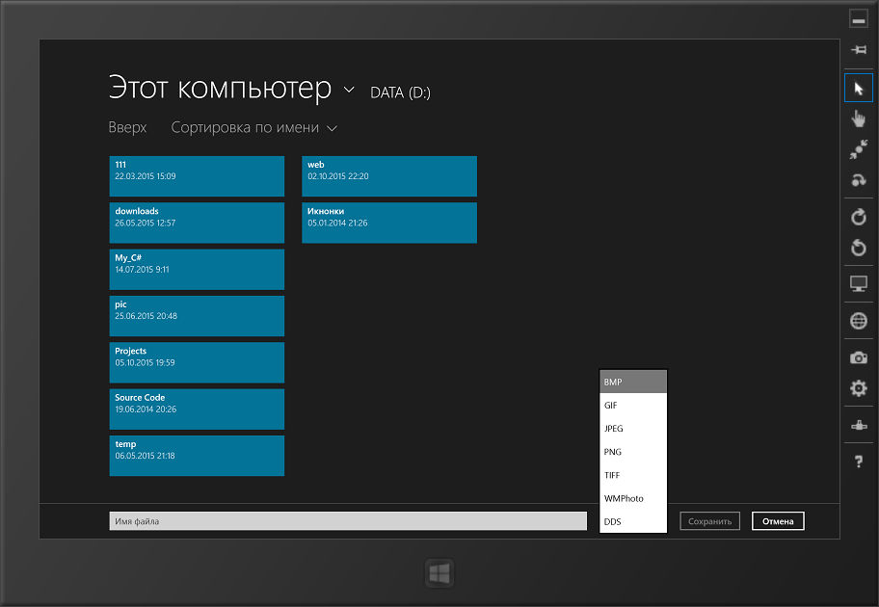Pick WMPhoto from the format list
Screen dimensions: 879x607
coord(633,498)
